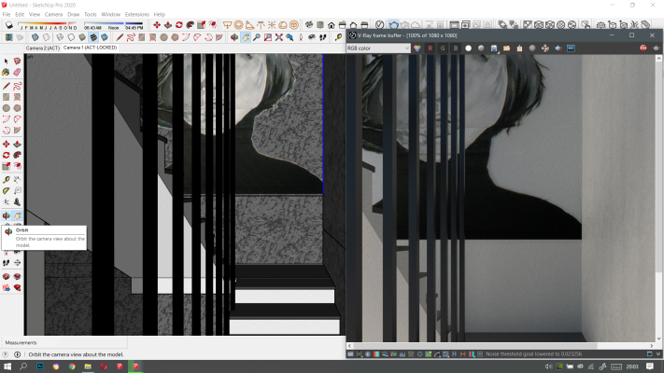The height and width of the screenshot is (373, 664).
Task: Load image with folder icon in frame buffer
Action: (506, 48)
